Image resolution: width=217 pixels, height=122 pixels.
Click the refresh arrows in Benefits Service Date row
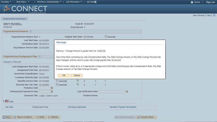pos(78,81)
